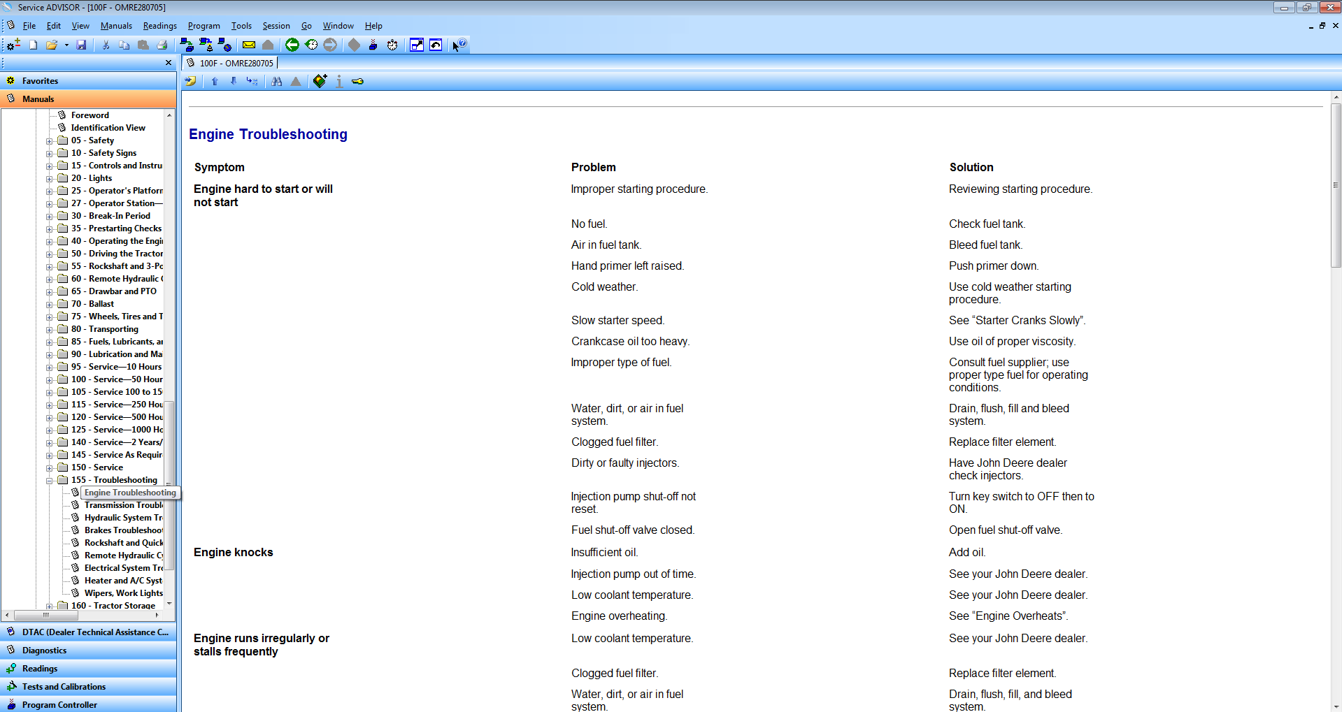The image size is (1342, 712).
Task: Click the computer-and-globe network icon
Action: click(x=224, y=45)
